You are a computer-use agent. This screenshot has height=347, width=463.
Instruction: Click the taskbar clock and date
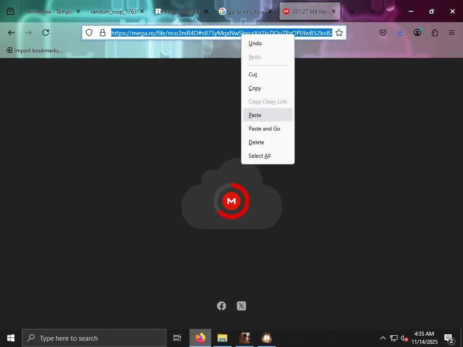click(x=424, y=338)
